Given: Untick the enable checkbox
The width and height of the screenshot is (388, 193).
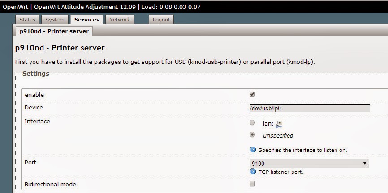Looking at the screenshot, I should (x=252, y=95).
